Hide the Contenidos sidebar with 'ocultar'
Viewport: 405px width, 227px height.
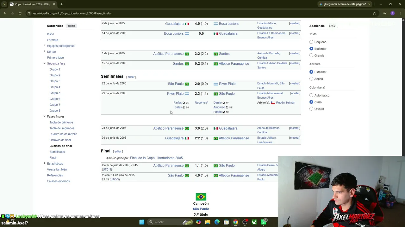(71, 26)
